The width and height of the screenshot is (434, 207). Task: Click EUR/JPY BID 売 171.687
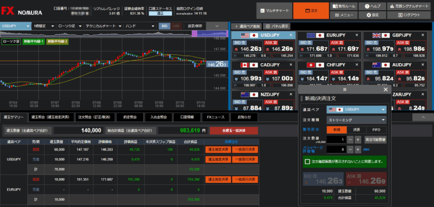point(313,46)
